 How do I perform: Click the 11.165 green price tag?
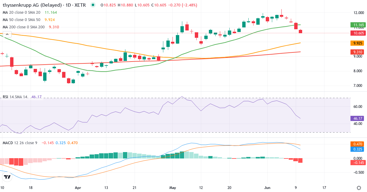tap(358, 25)
